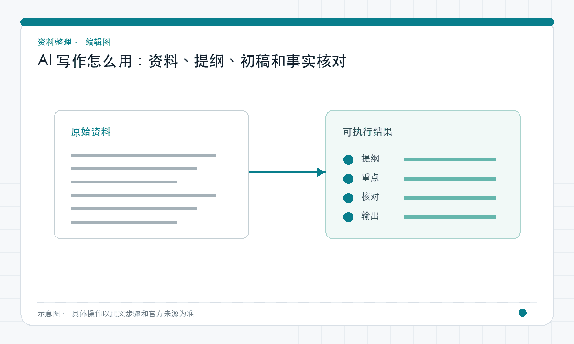Image resolution: width=574 pixels, height=344 pixels.
Task: Click the '资料整理 · 编辑图' subtitle
Action: tap(74, 42)
